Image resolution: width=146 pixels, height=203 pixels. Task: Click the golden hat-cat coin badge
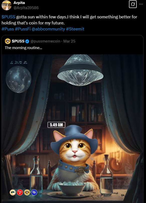pyautogui.click(x=27, y=192)
